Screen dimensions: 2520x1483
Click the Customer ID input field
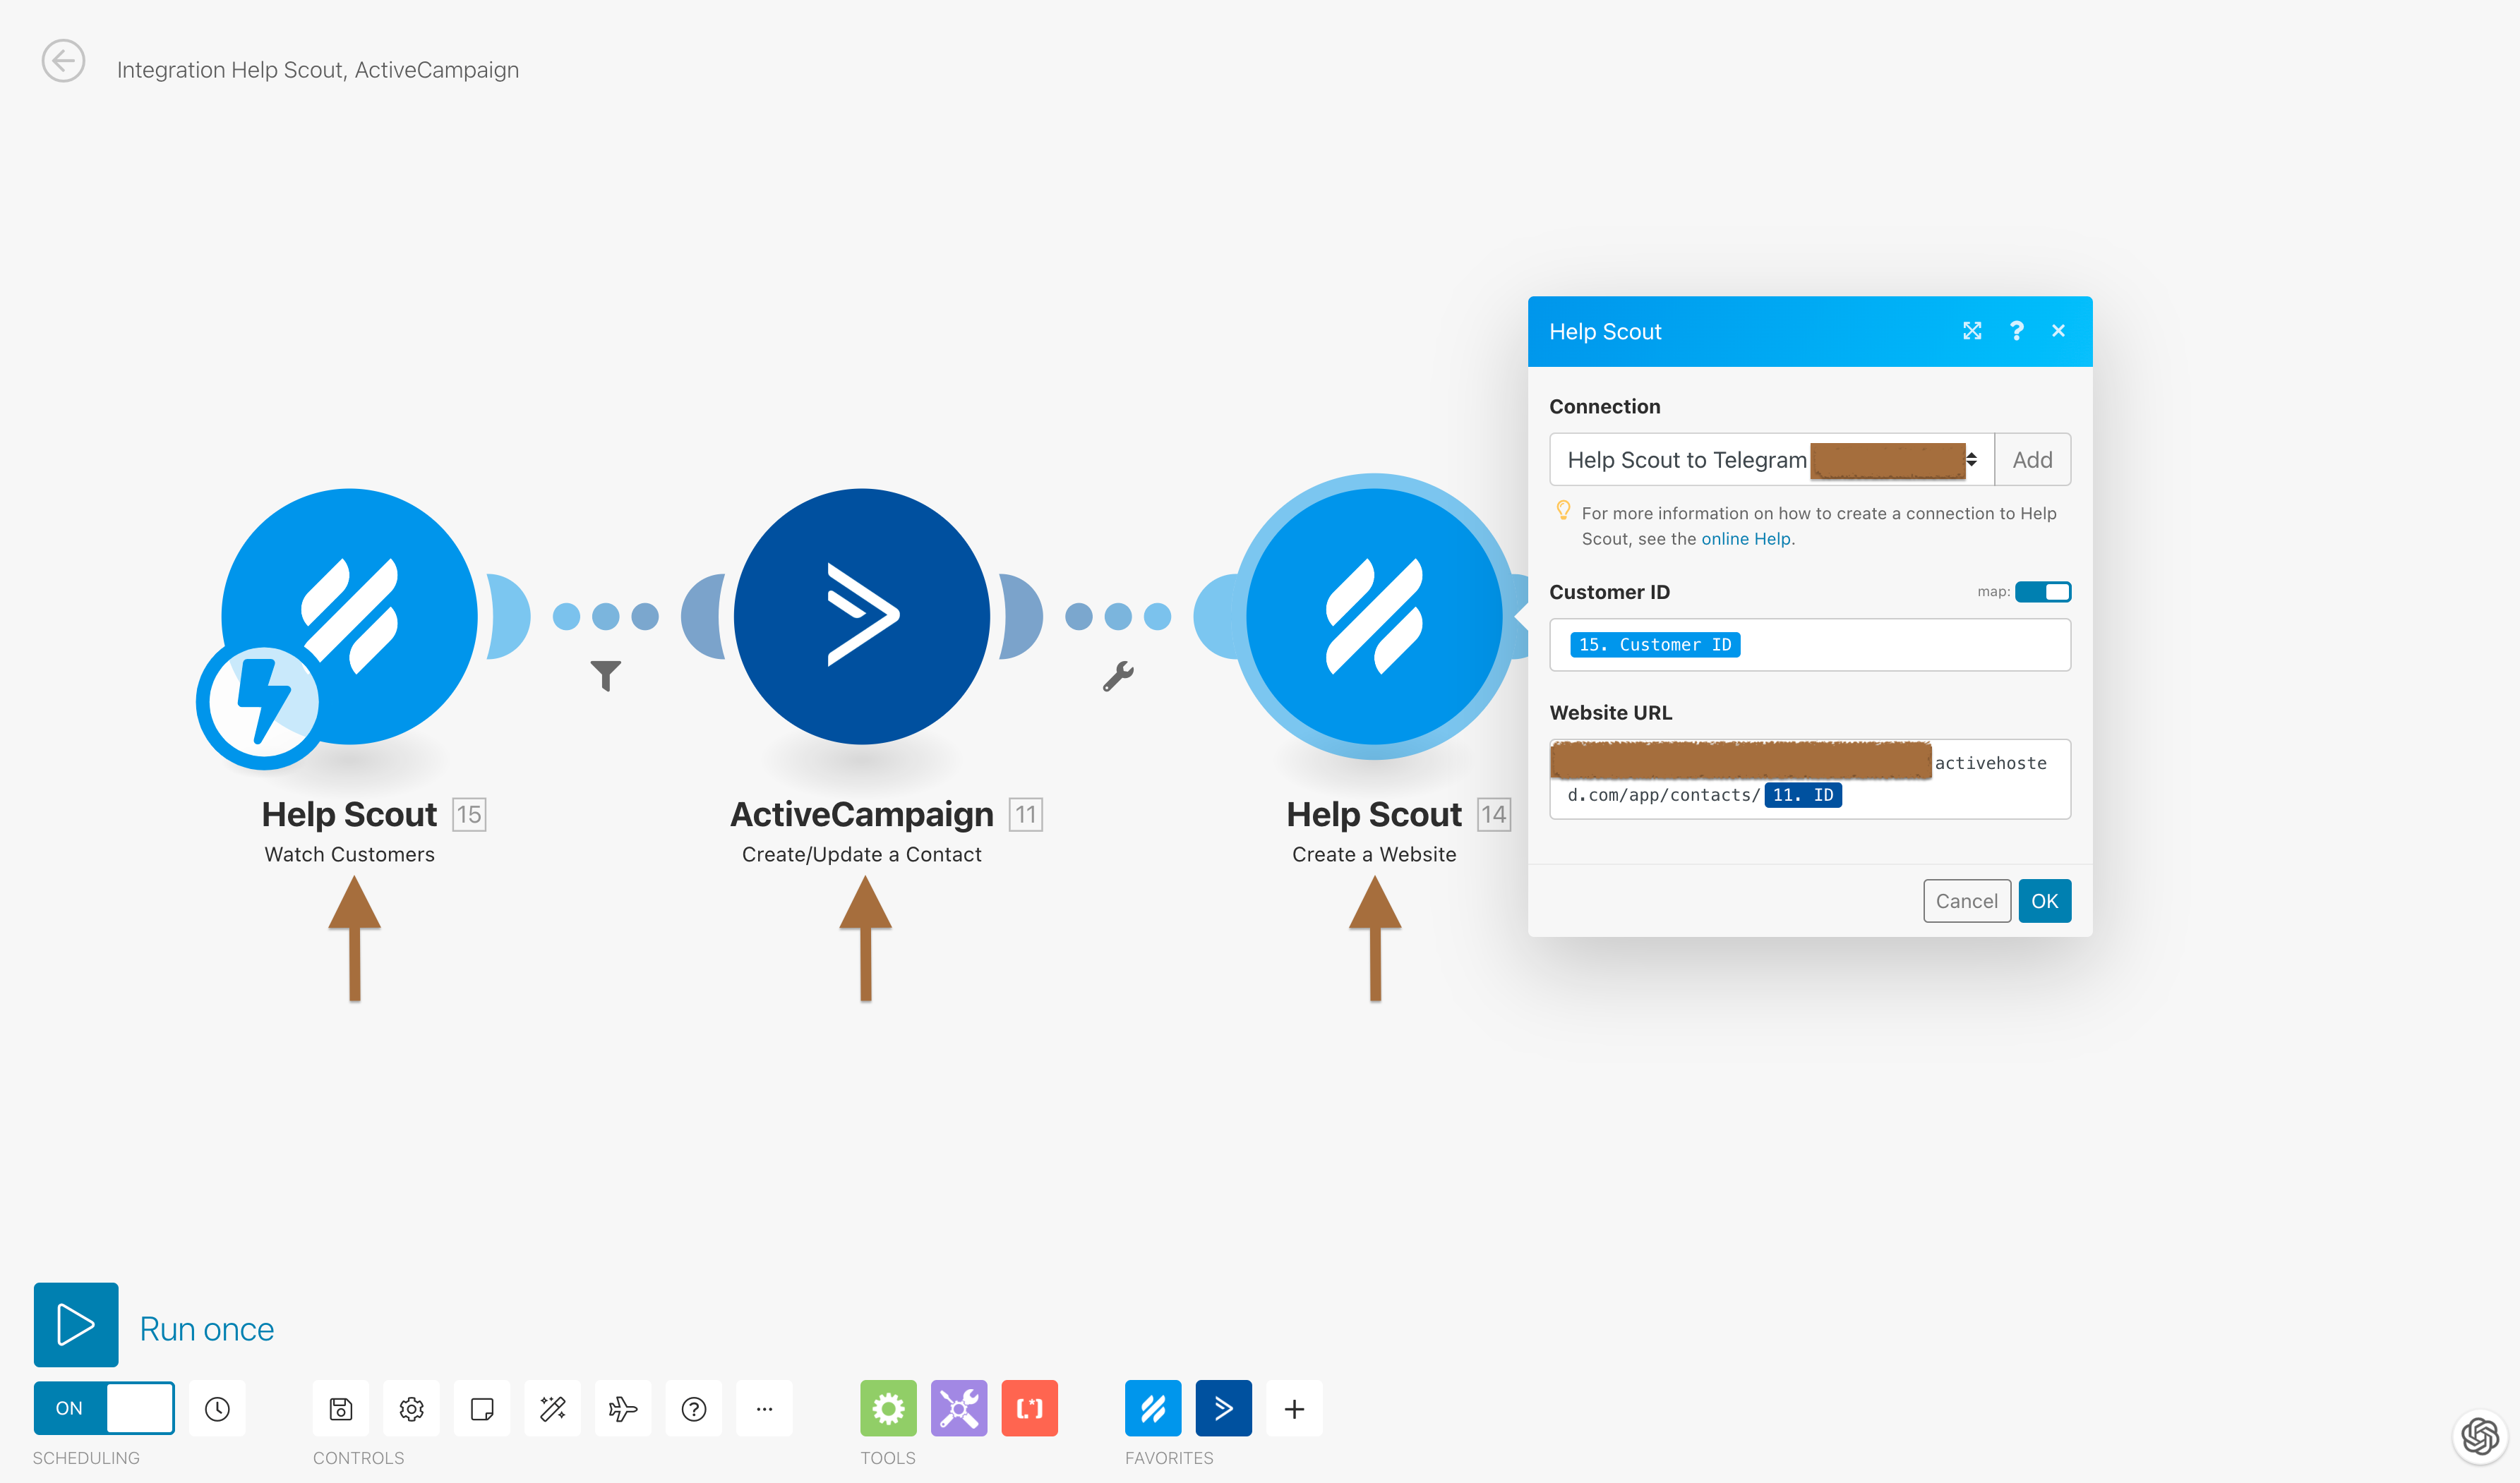(1810, 645)
